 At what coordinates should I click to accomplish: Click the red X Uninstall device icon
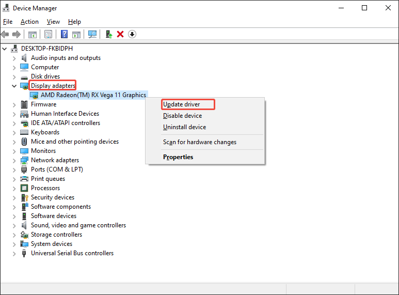(120, 34)
